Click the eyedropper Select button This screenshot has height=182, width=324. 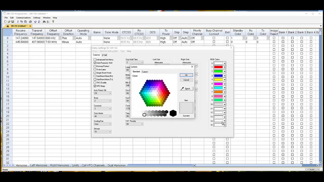[186, 89]
